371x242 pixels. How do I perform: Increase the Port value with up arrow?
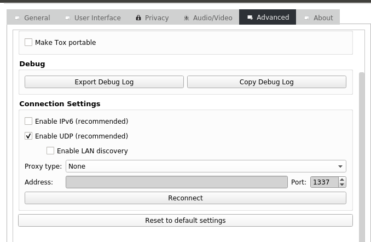click(x=342, y=180)
